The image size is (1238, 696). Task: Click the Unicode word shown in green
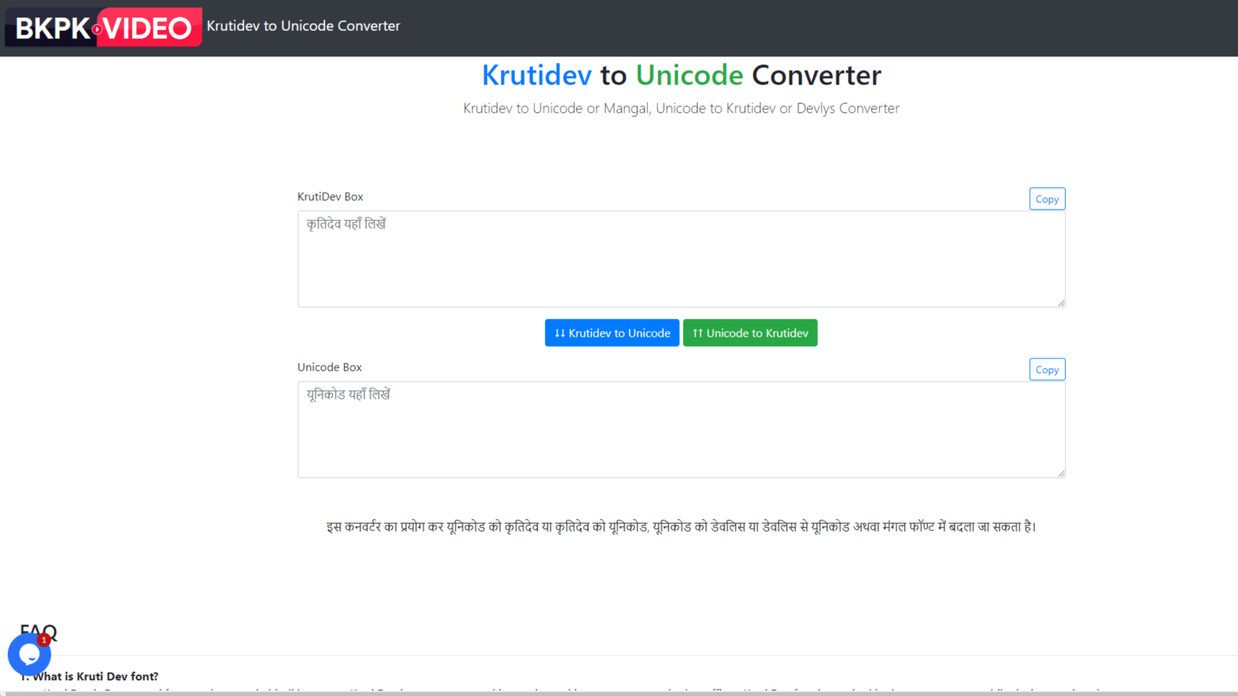click(x=688, y=75)
